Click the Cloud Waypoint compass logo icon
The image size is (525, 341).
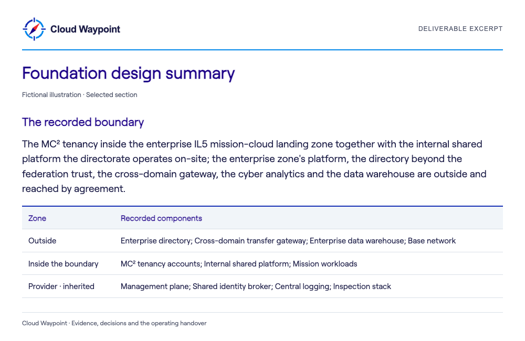[34, 29]
